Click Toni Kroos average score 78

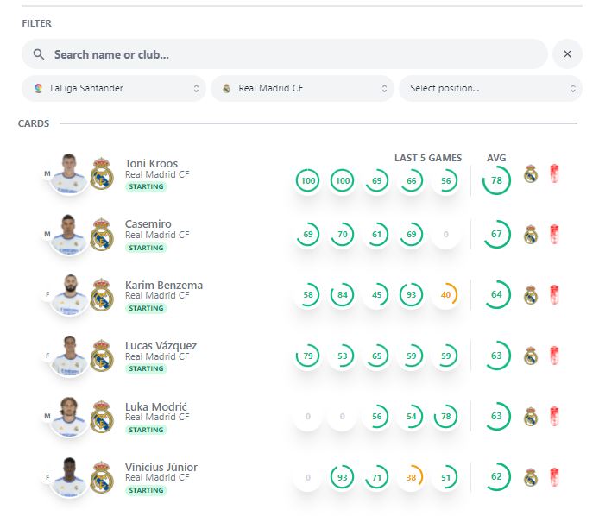pos(496,180)
